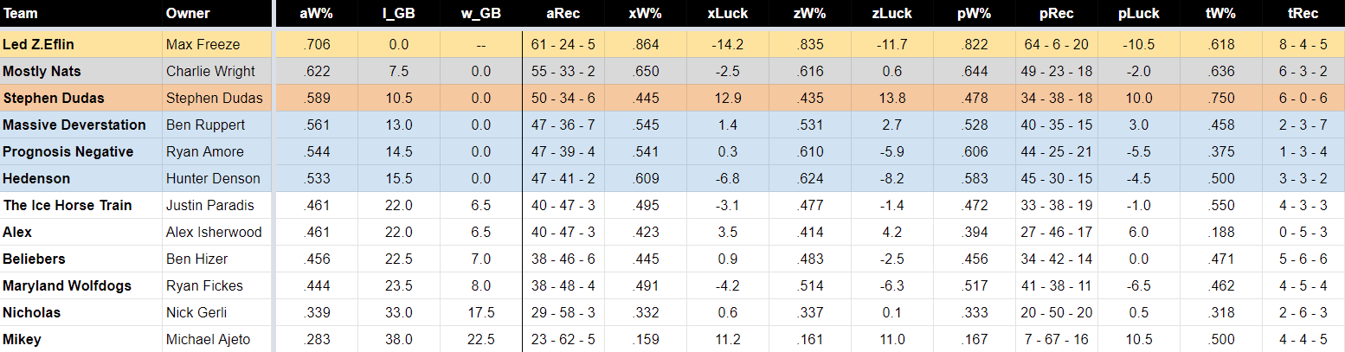This screenshot has width=1345, height=352.
Task: Select the Massive Deverstation team cell
Action: 81,125
